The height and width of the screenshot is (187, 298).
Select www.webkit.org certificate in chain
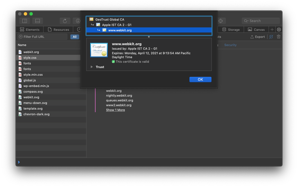[149, 30]
